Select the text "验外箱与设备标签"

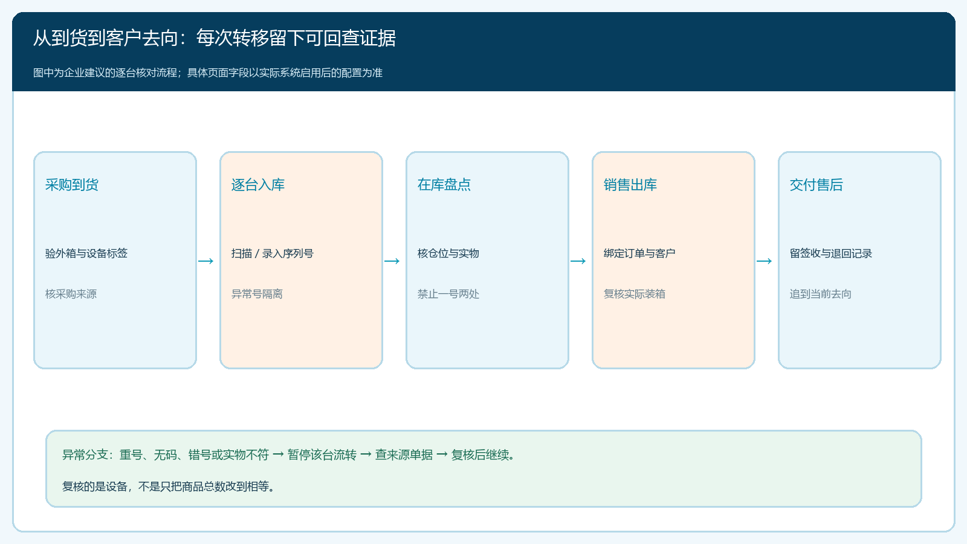click(86, 253)
